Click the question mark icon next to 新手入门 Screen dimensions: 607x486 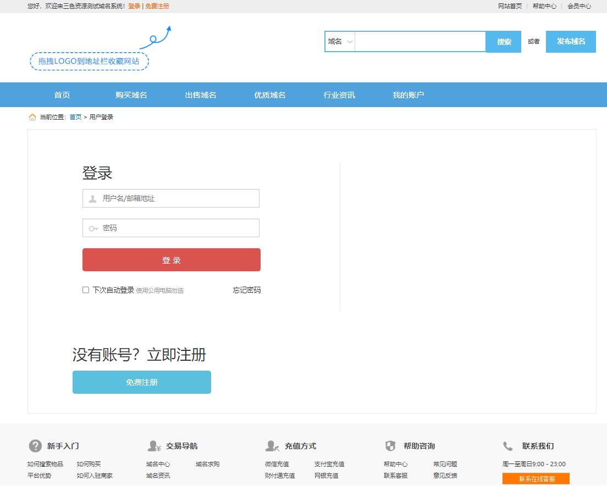point(36,446)
